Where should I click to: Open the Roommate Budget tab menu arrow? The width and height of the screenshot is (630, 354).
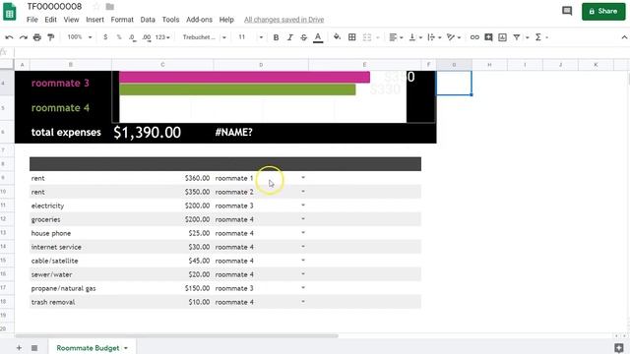[126, 348]
